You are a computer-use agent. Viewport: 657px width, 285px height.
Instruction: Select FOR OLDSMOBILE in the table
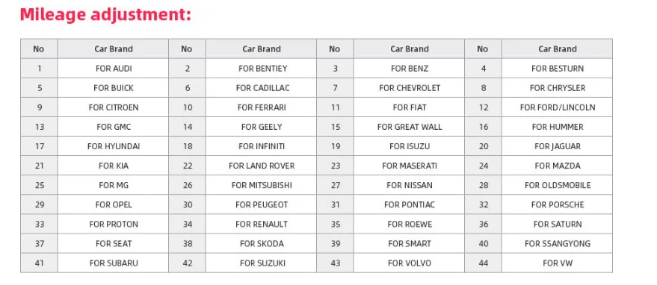point(557,185)
